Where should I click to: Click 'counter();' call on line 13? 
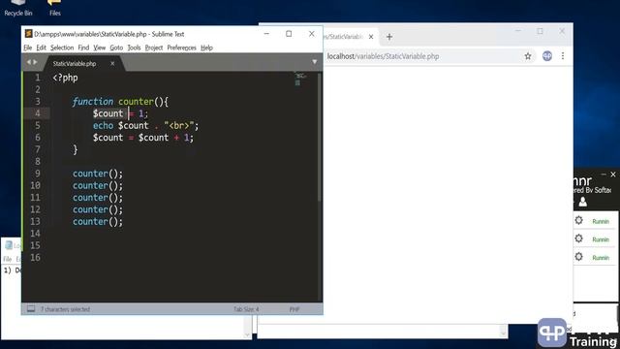98,222
